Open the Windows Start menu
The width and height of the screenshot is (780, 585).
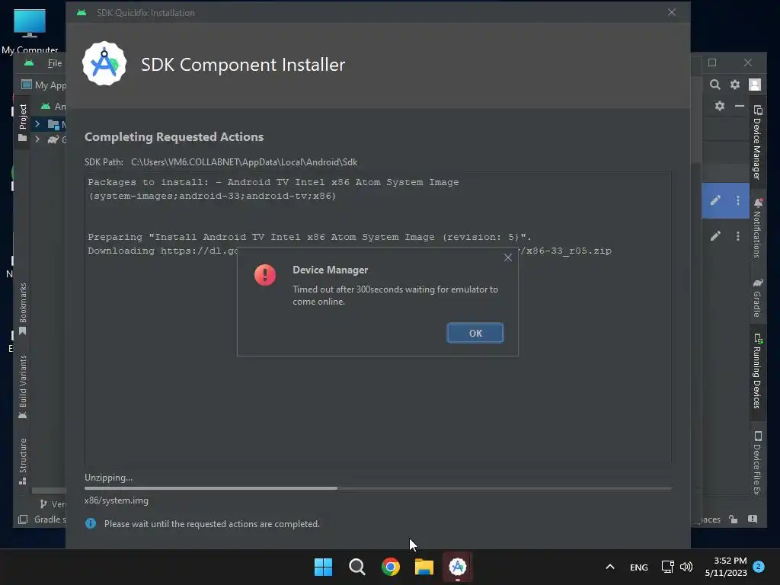pyautogui.click(x=323, y=567)
